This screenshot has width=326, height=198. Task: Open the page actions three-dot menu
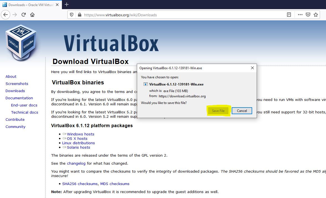pyautogui.click(x=300, y=14)
